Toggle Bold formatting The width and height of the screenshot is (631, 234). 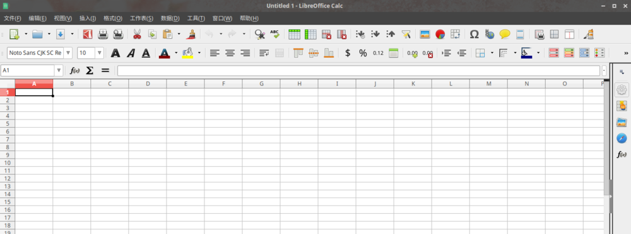tap(115, 53)
